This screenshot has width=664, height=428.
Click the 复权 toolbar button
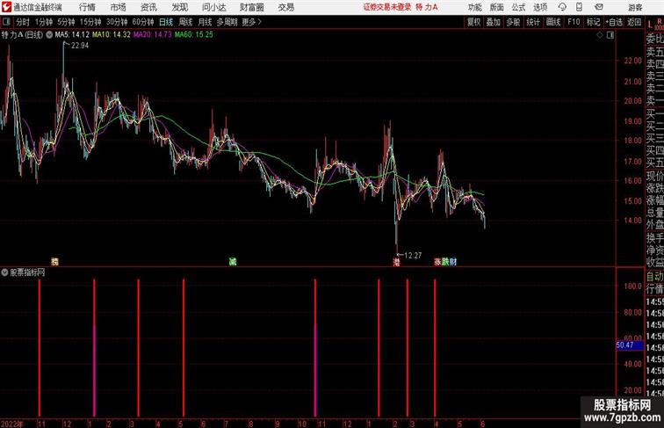click(x=473, y=22)
